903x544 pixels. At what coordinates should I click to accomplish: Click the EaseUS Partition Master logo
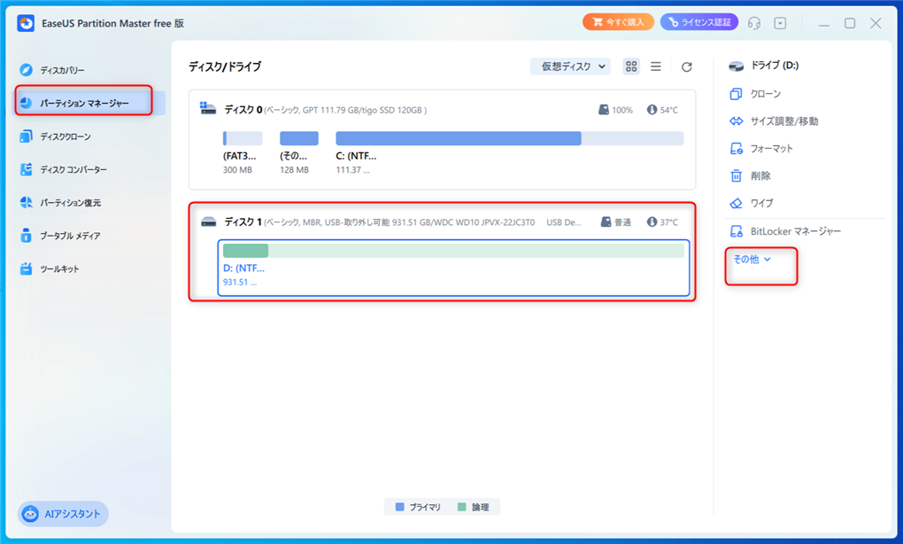[26, 23]
